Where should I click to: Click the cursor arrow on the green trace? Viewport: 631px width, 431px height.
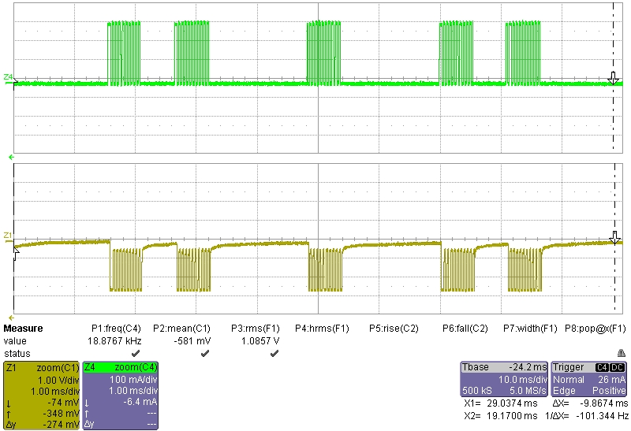(613, 78)
